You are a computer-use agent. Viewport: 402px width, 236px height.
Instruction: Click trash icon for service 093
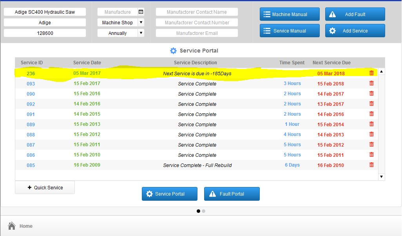371,84
